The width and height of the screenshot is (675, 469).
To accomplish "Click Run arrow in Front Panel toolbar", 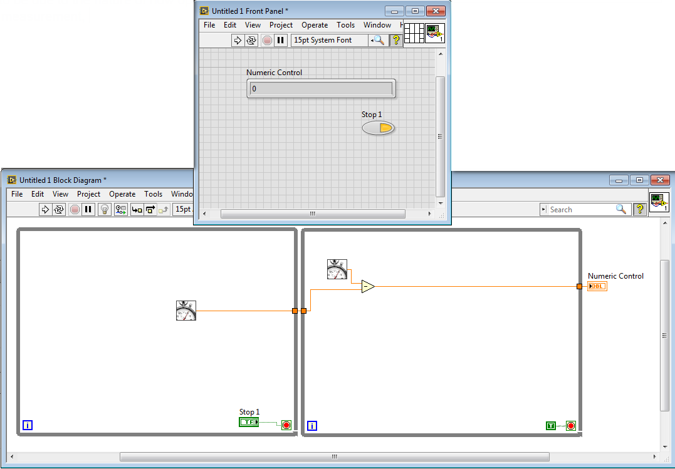I will (x=238, y=41).
